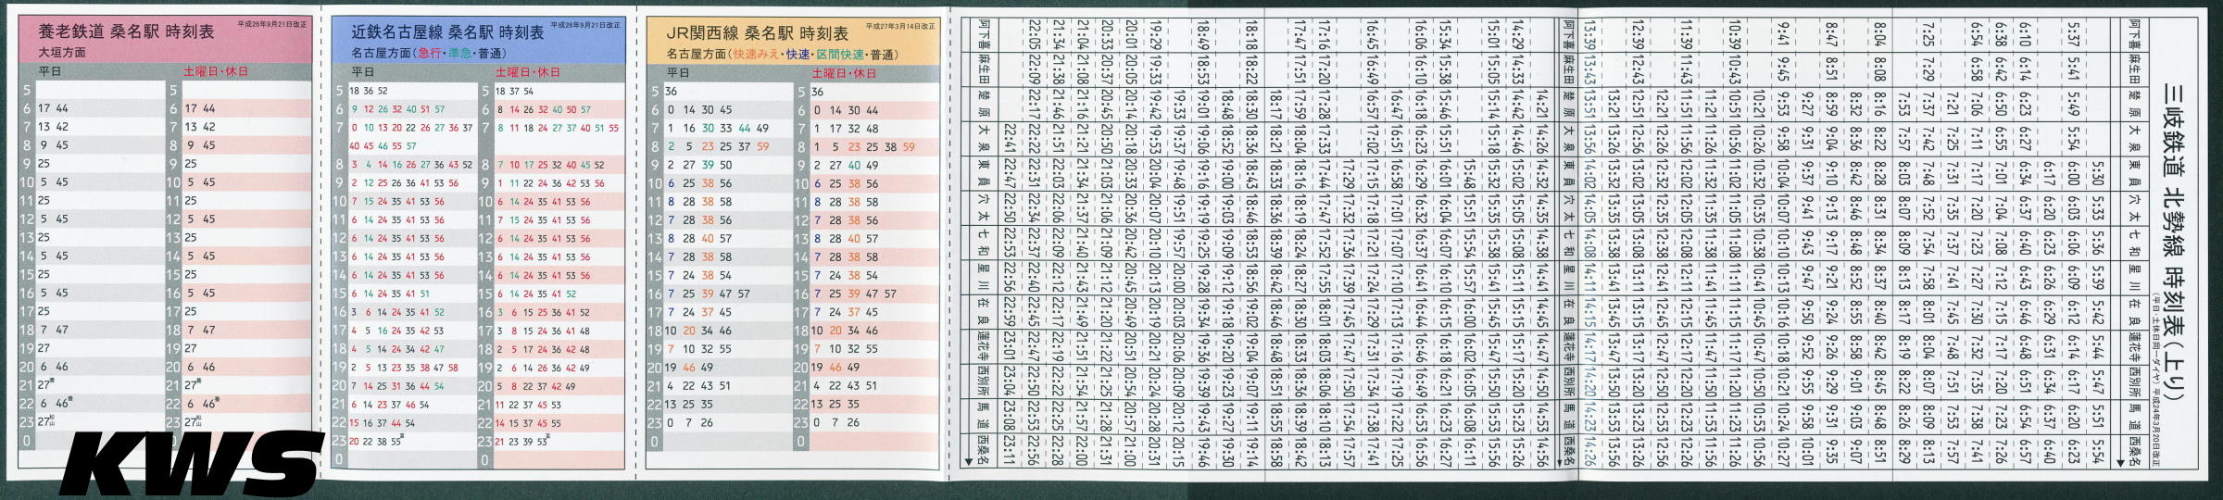
Task: Select 平日 header in 近鉄名古屋線 table
Action: click(x=361, y=71)
